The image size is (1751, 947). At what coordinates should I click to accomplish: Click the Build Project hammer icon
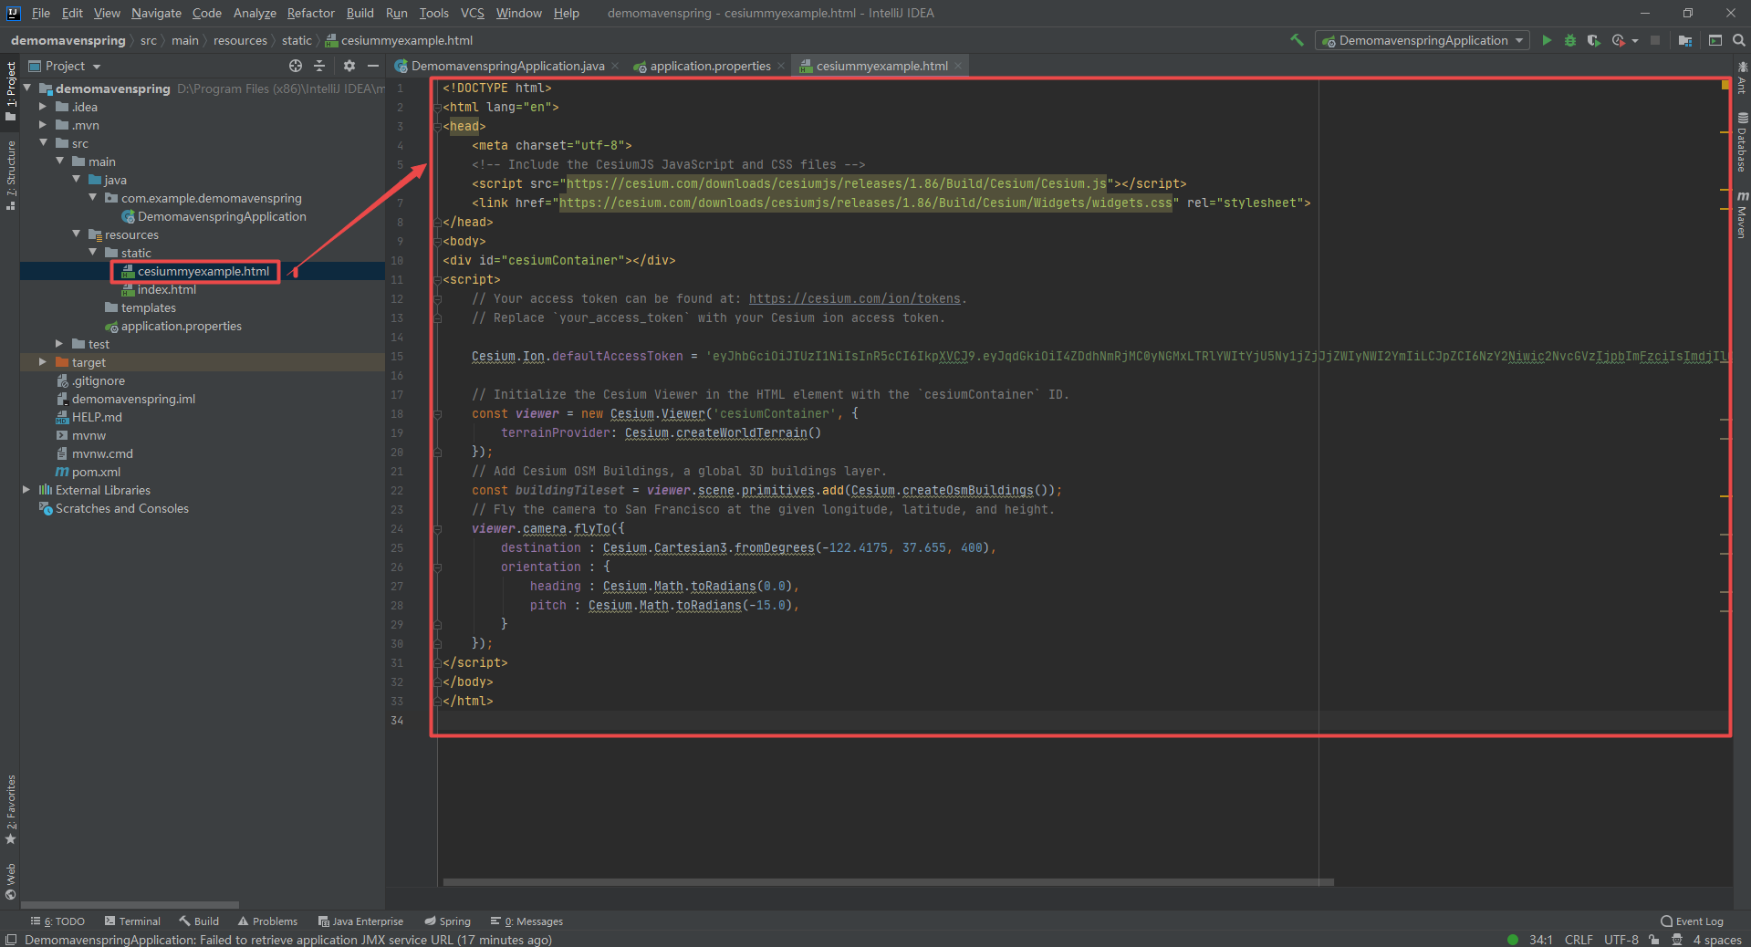pos(1297,40)
